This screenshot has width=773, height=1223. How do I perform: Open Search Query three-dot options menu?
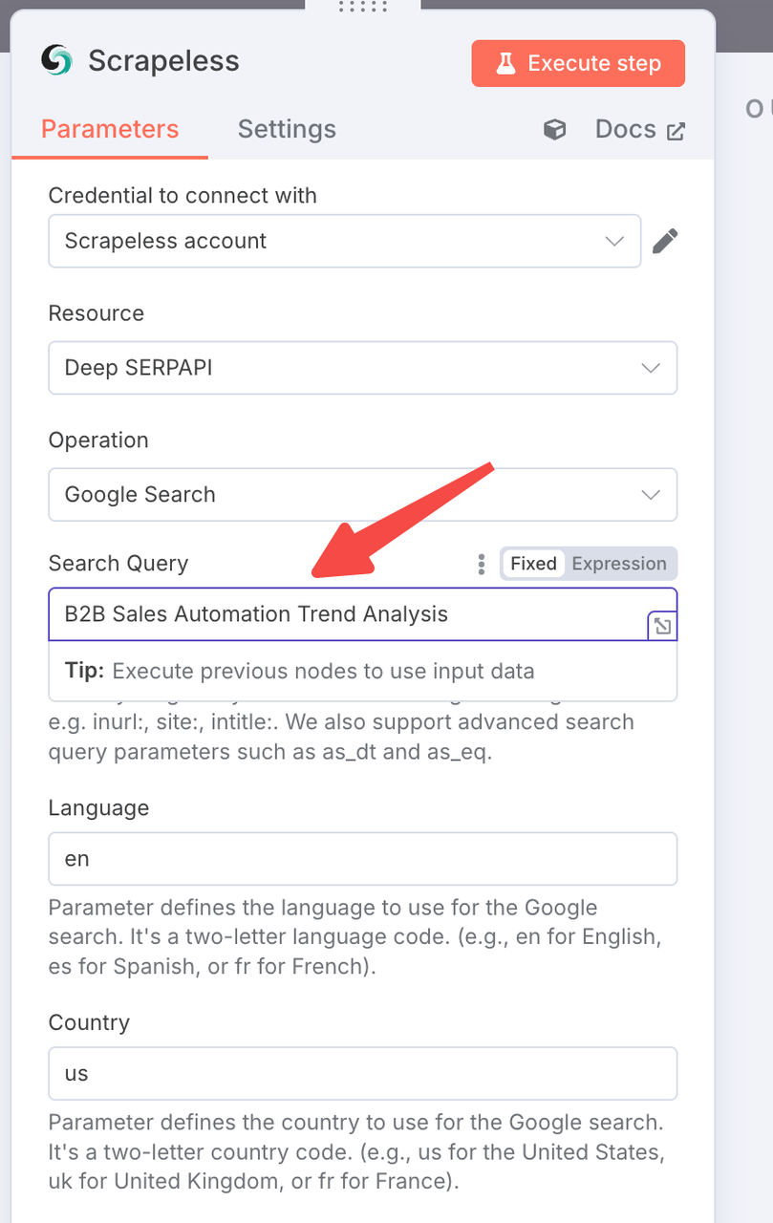coord(482,564)
